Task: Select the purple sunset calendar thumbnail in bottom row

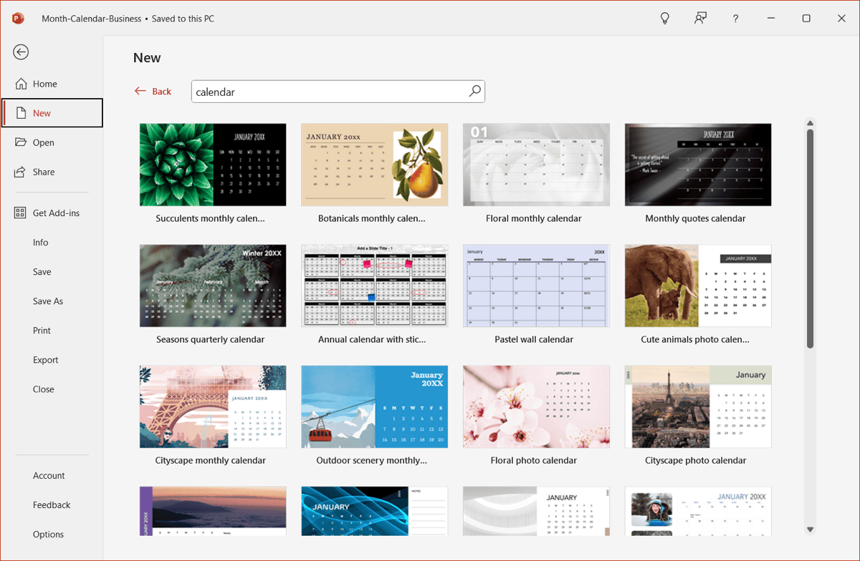Action: pos(213,511)
